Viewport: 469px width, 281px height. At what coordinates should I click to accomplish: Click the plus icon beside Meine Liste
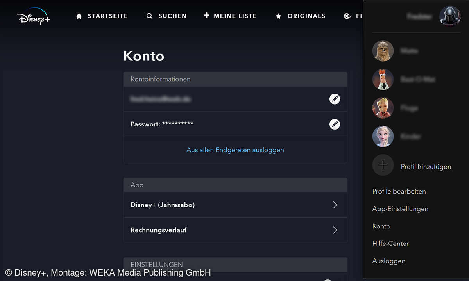(207, 16)
